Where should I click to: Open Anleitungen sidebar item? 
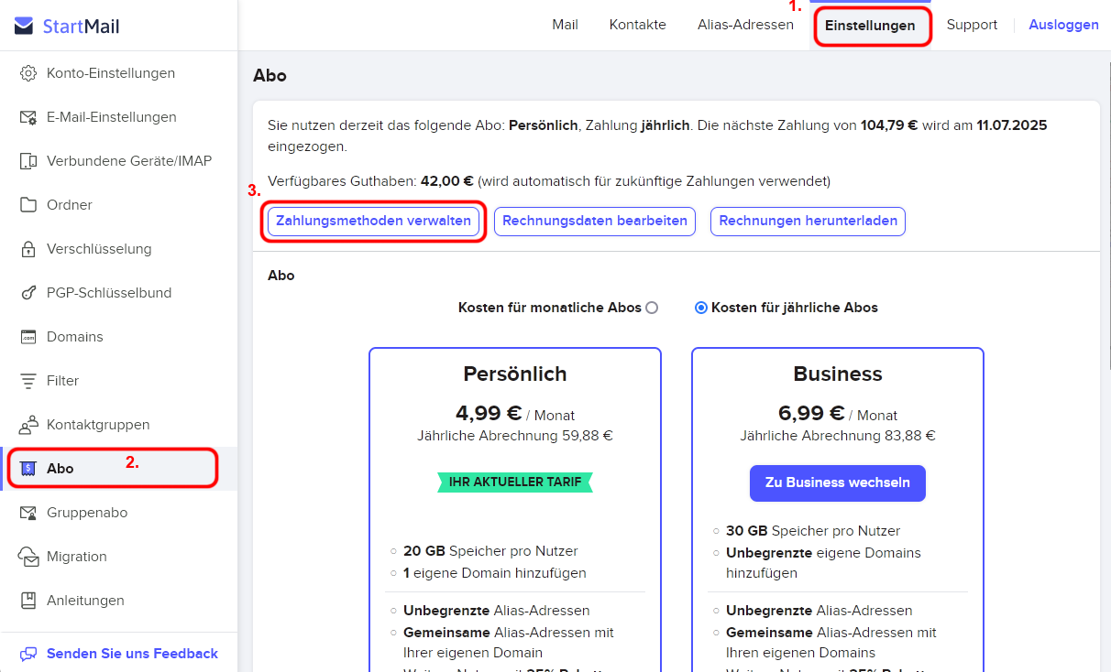(x=118, y=601)
